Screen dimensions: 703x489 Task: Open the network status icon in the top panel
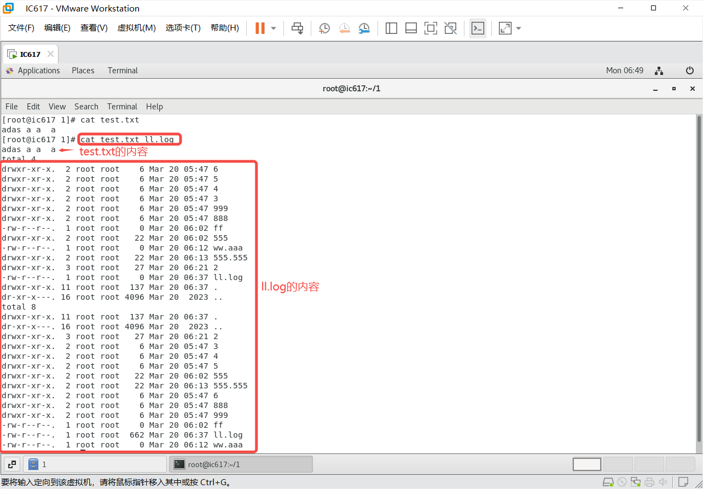click(x=659, y=71)
